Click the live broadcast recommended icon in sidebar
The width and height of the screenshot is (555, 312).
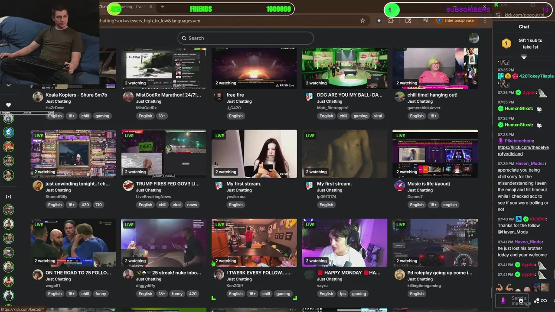click(x=8, y=197)
